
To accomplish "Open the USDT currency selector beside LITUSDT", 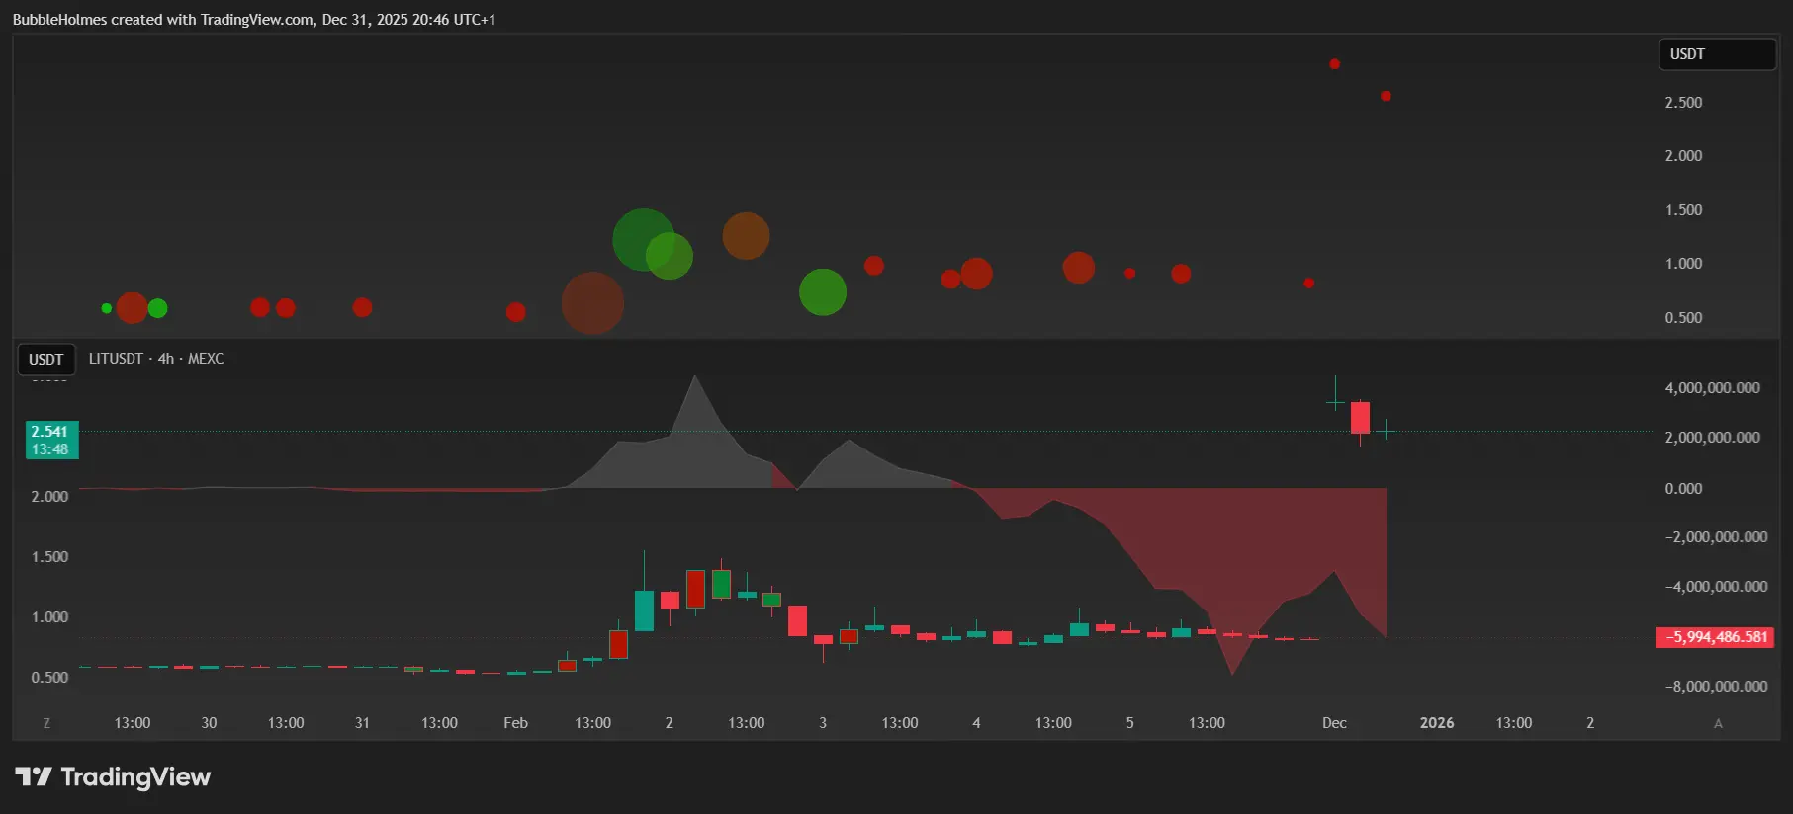I will tap(45, 359).
